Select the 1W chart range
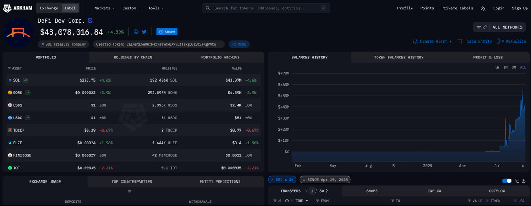This screenshot has height=206, width=531. 497,67
